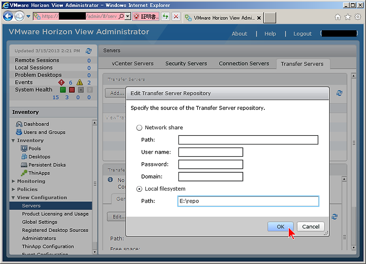Click the red error events diamond icon
This screenshot has width=366, height=264.
[x=61, y=82]
